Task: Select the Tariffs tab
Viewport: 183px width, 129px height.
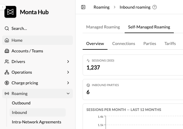Action: point(170,43)
